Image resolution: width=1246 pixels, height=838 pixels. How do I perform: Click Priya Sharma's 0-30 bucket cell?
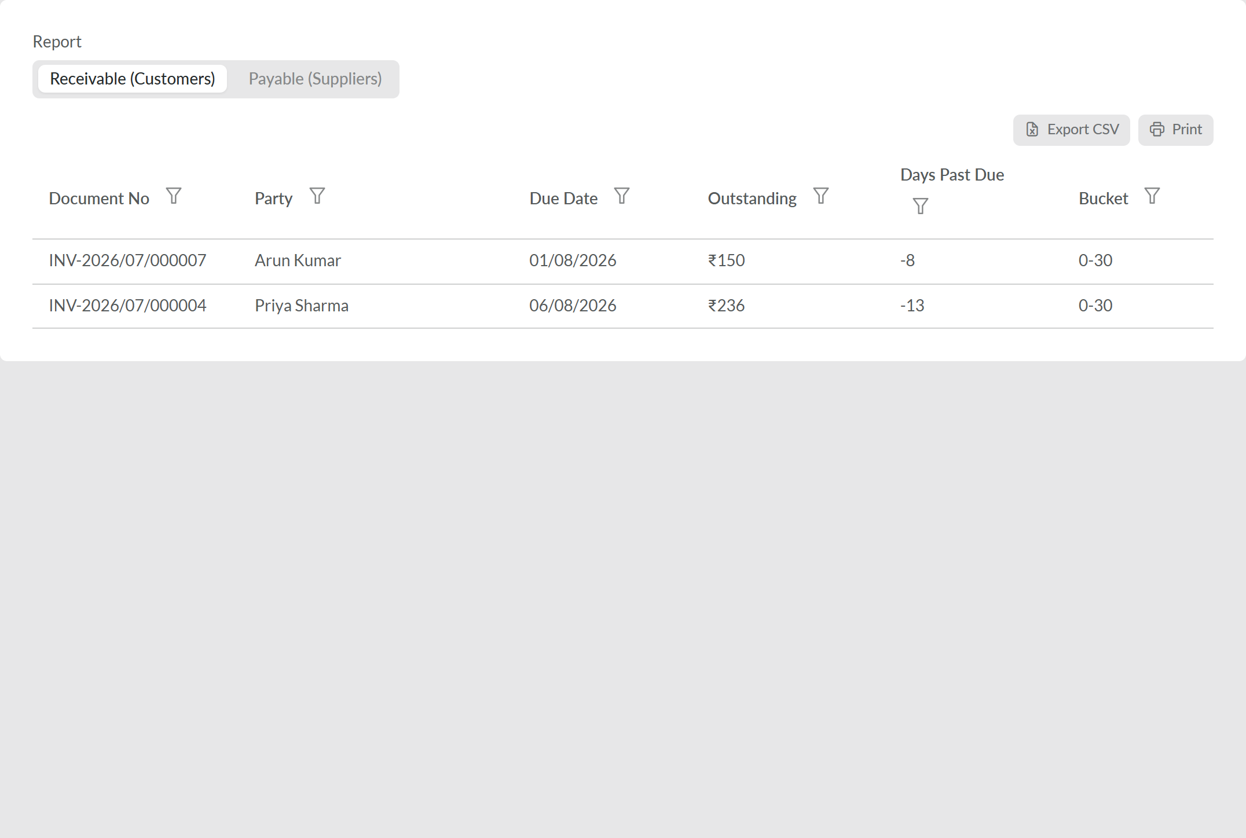coord(1095,306)
